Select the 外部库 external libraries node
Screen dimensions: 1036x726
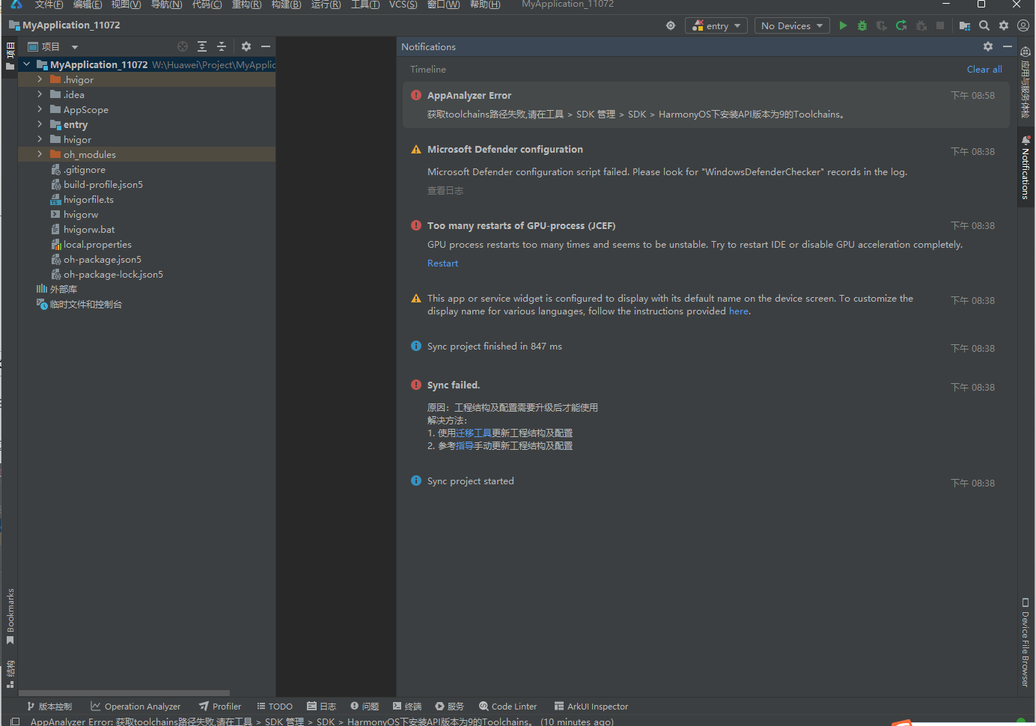click(x=63, y=289)
